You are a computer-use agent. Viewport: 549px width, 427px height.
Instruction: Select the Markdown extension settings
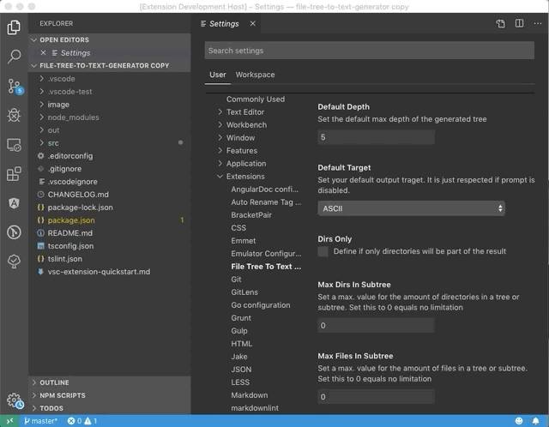click(x=250, y=395)
